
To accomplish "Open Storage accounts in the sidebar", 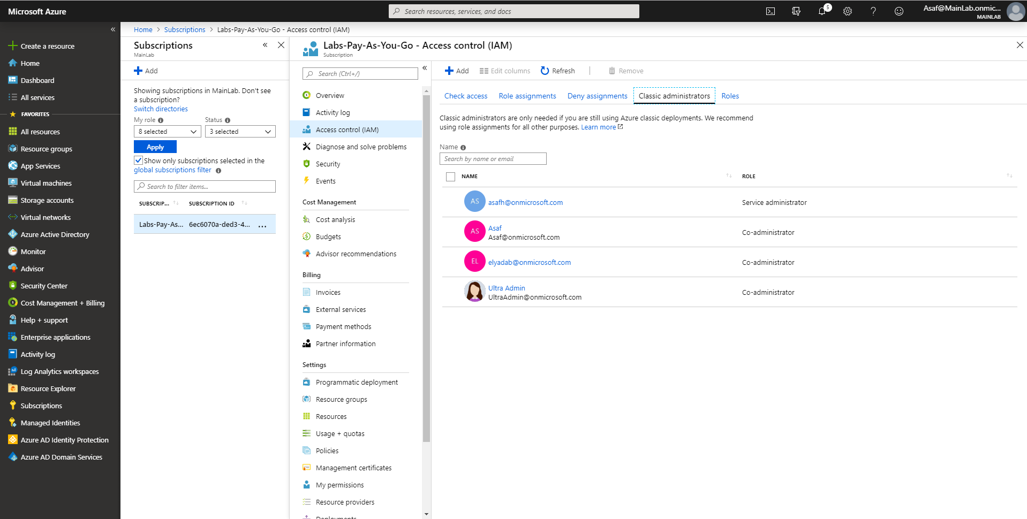I will [x=47, y=200].
